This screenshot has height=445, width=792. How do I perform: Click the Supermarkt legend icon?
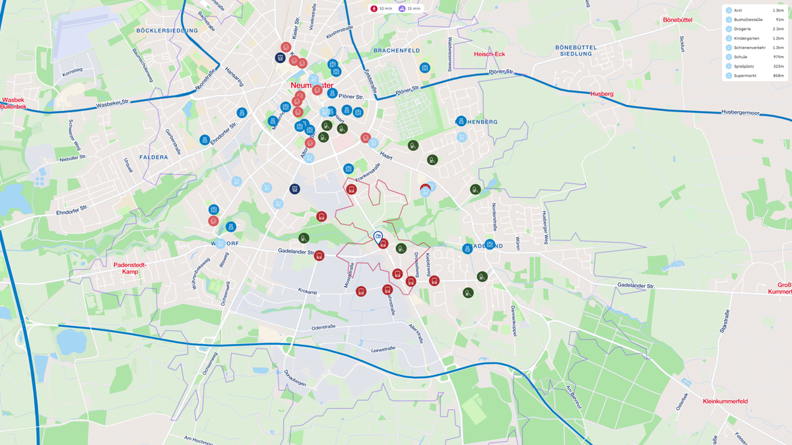pyautogui.click(x=729, y=76)
